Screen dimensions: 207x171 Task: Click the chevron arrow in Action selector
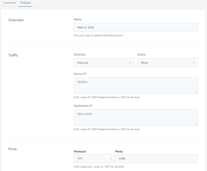pyautogui.click(x=194, y=63)
